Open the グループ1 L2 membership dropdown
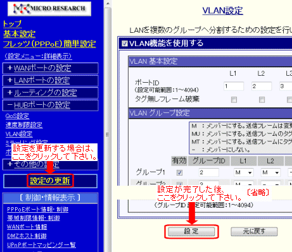292x252 pixels. (x=270, y=172)
